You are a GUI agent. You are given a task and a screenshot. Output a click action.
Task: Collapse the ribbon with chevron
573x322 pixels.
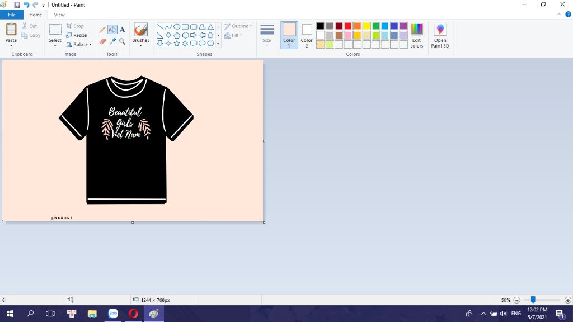coord(559,15)
